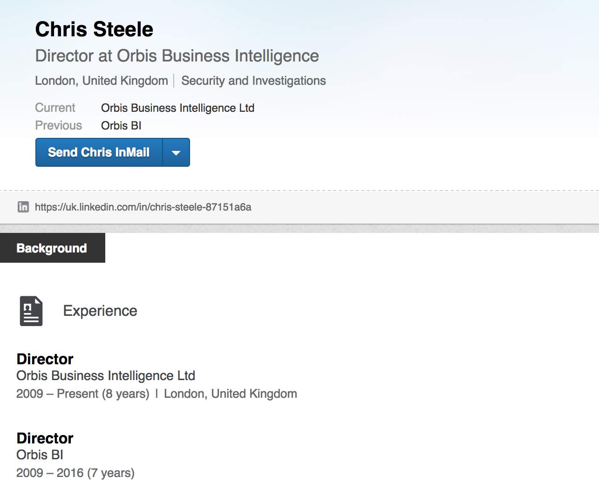Viewport: 599px width, 504px height.
Task: Click the LinkedIn logo icon beside profile URL
Action: click(23, 207)
